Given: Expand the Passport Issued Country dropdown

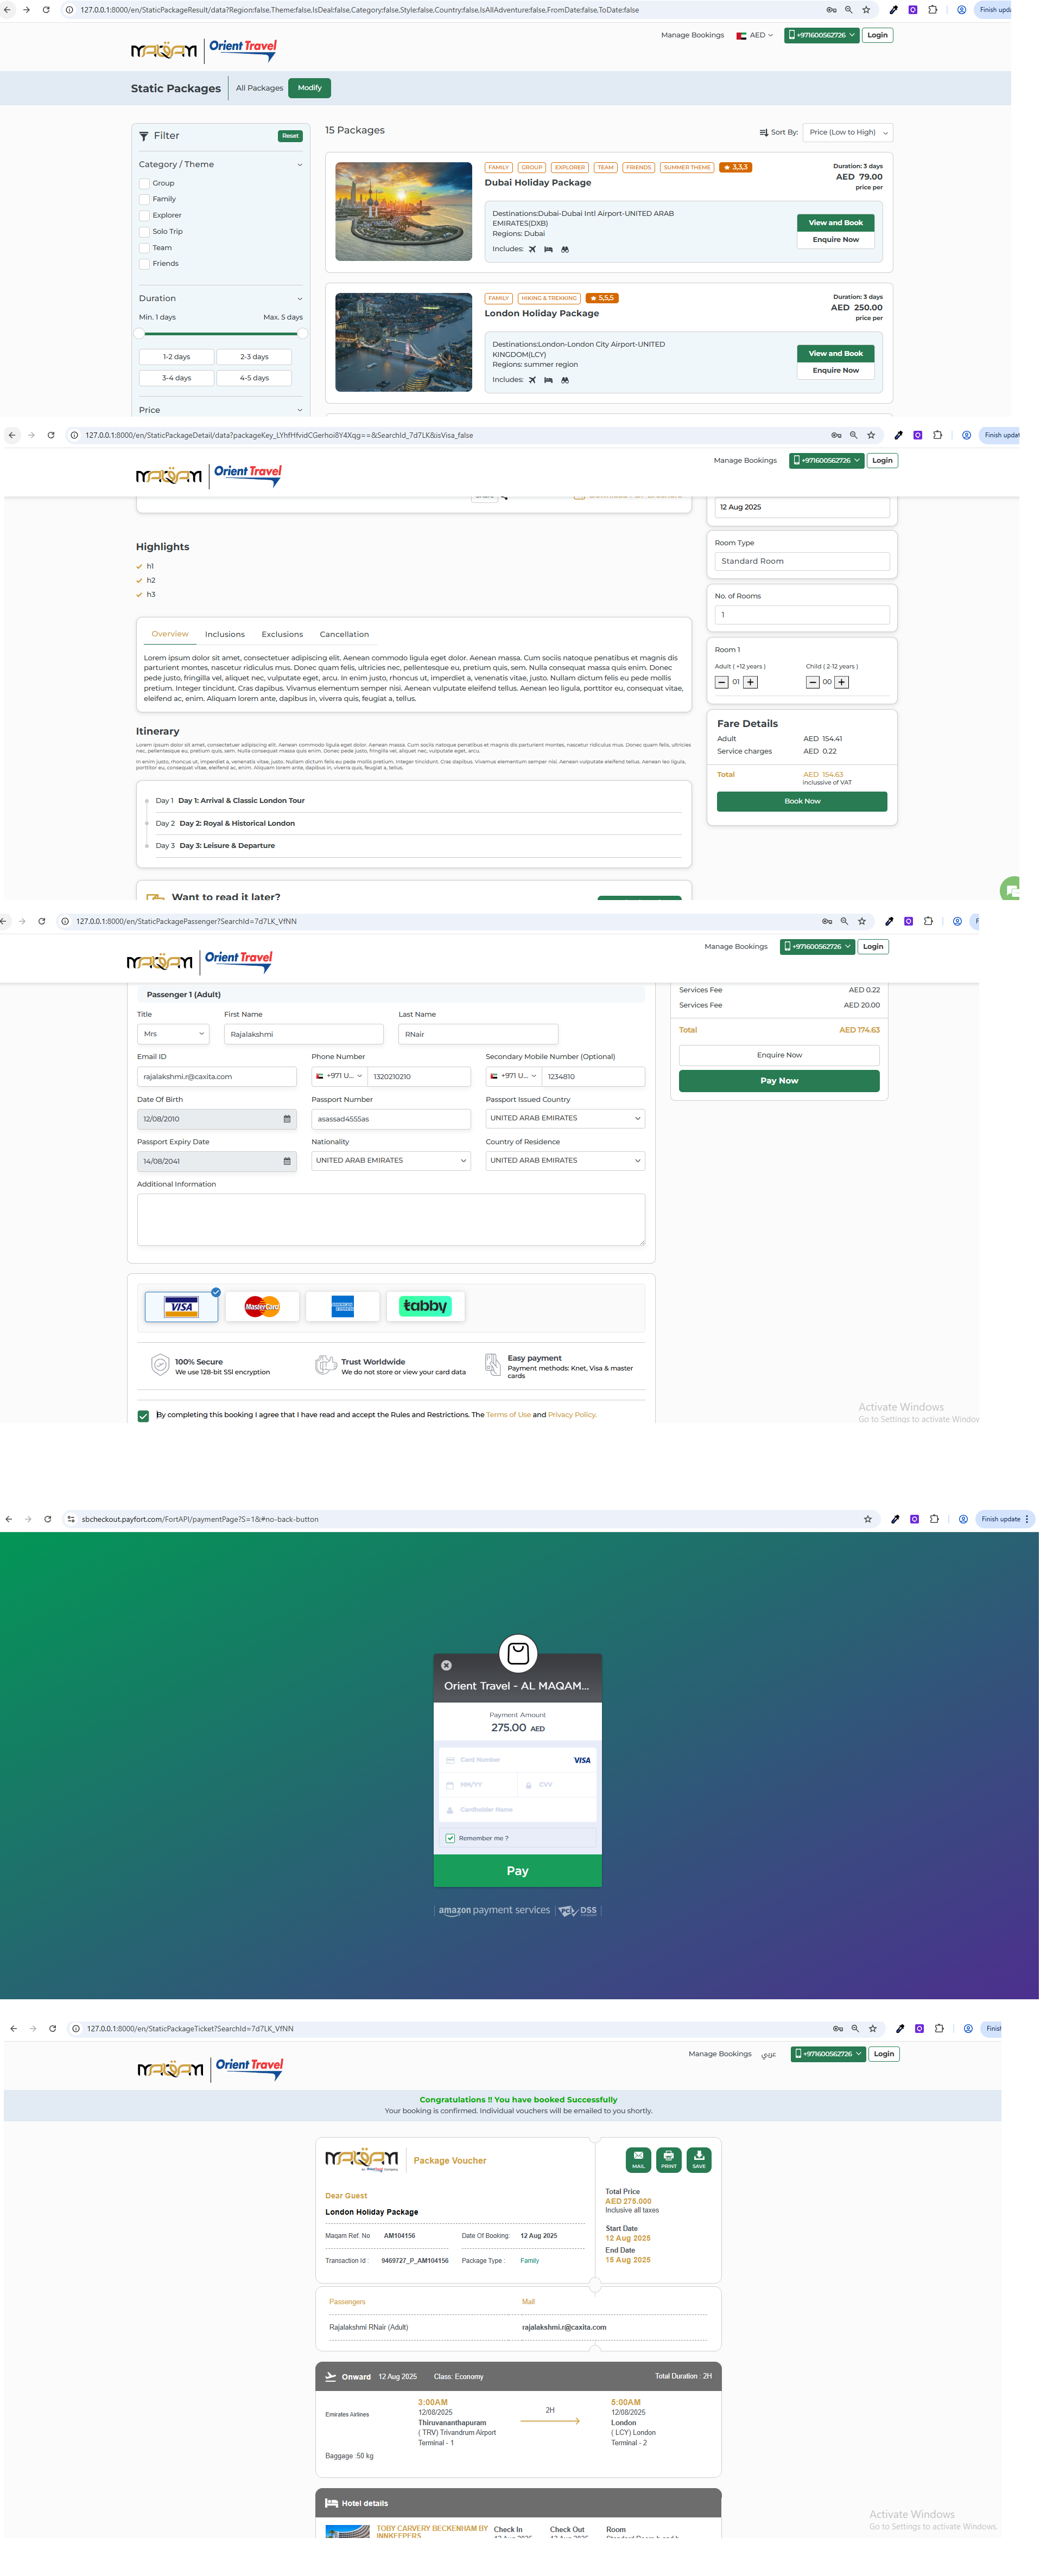Looking at the screenshot, I should (565, 1118).
